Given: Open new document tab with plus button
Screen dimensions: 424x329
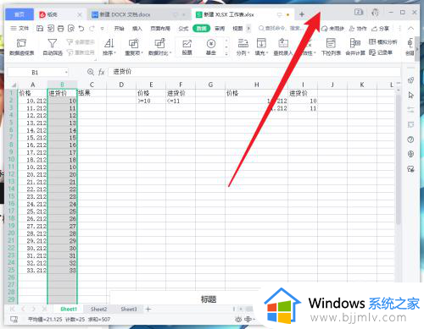Looking at the screenshot, I should (x=302, y=14).
